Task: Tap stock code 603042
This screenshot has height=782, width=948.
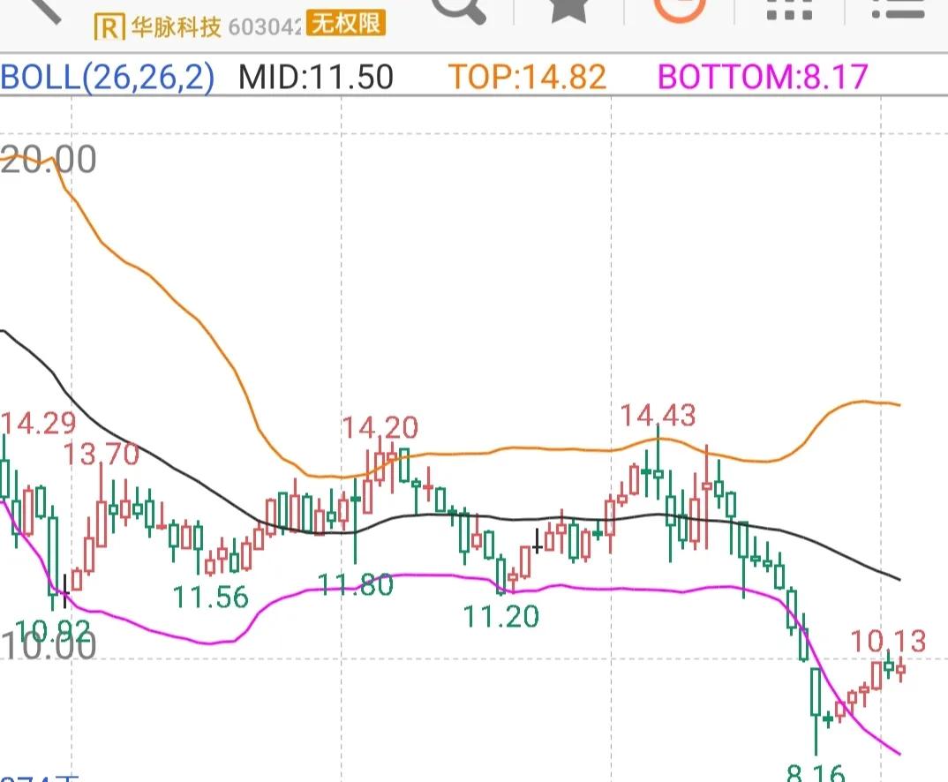Action: pyautogui.click(x=265, y=27)
